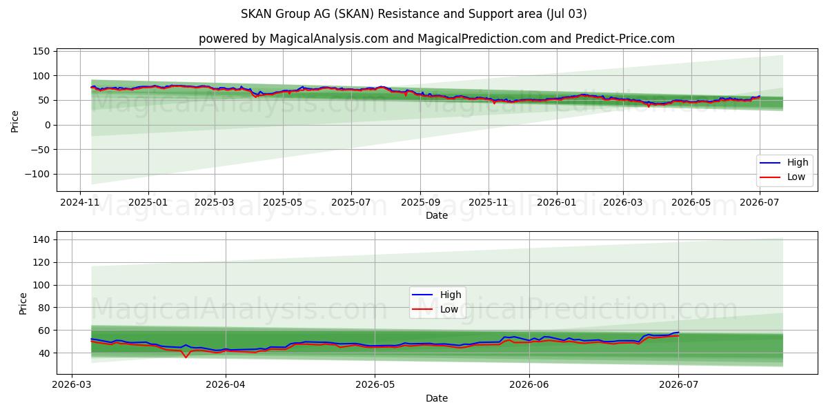Click the top chart y-axis value '0'
The image size is (828, 414).
48,125
